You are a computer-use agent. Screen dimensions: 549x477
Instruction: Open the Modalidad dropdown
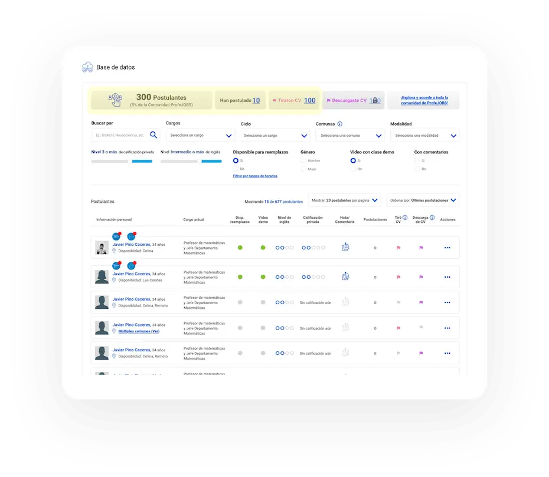[424, 136]
